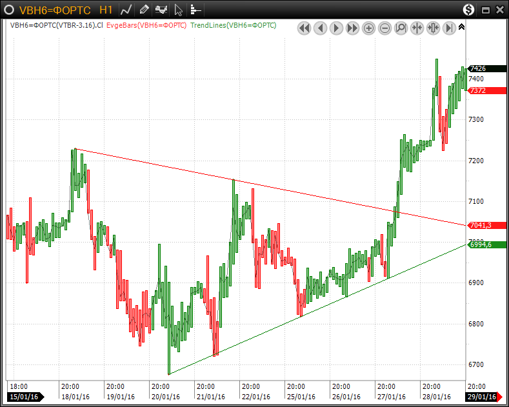Open the VBH6=ФОРТС symbol selector
Screen dimensions: 509x407
coord(55,10)
